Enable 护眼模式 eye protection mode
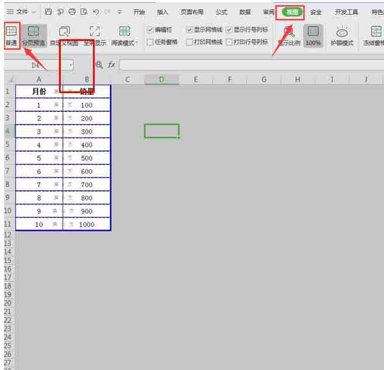This screenshot has height=370, width=384. coord(342,36)
